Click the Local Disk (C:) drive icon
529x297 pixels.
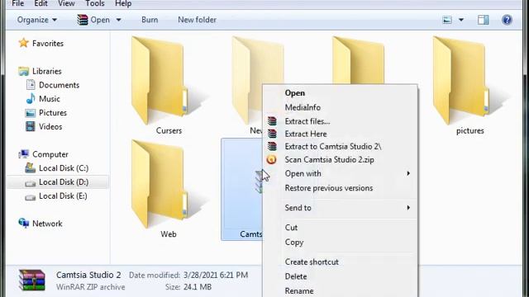pos(31,168)
